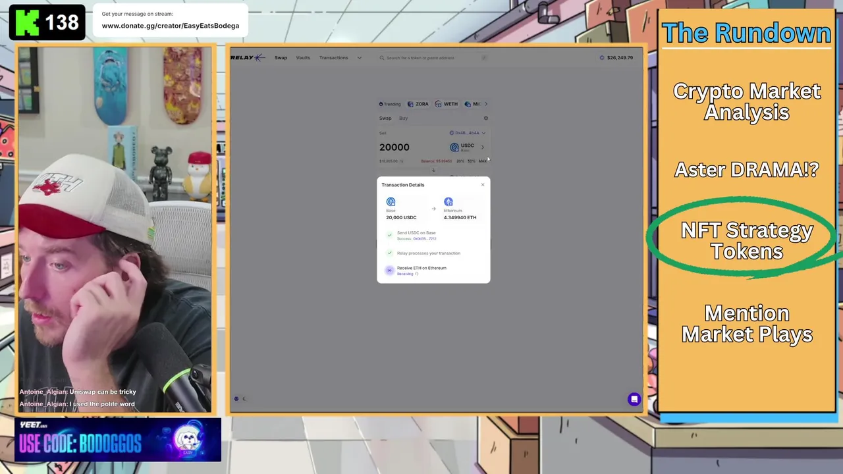
Task: Click the Mention Market Plays rundown item
Action: pos(747,324)
